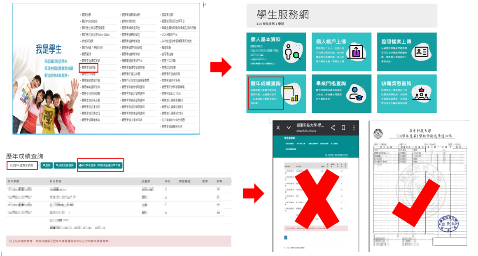Click the 缺曠獎懲查詢 crown group icon
Viewport: 478px width, 256px height.
pos(421,93)
